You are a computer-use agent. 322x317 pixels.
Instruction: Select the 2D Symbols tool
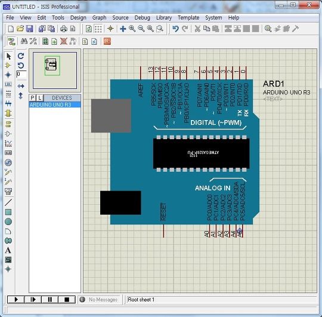[x=8, y=260]
